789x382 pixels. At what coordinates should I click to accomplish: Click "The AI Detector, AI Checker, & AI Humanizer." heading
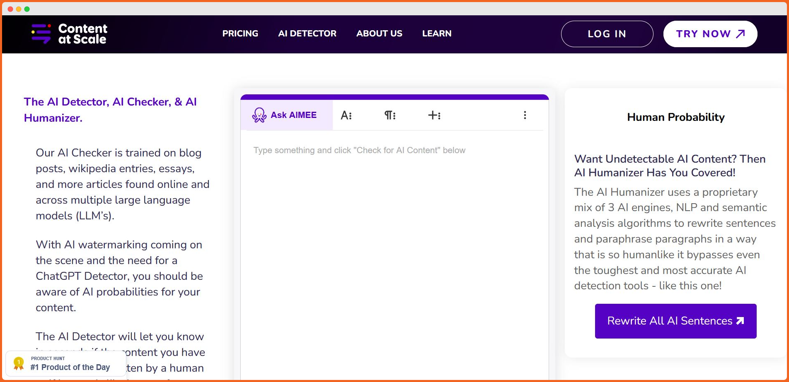(x=110, y=110)
